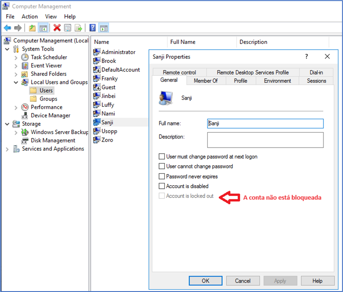
Task: Click the red X Delete toolbar icon
Action: (x=57, y=28)
